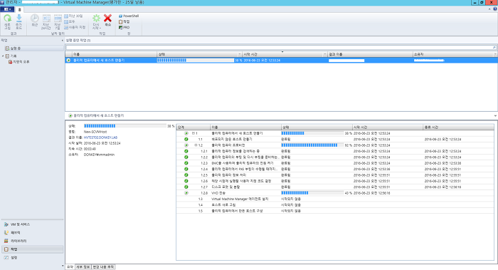Select the 1.2.8 VHD 전송 step row
The height and width of the screenshot is (270, 498).
click(335, 193)
